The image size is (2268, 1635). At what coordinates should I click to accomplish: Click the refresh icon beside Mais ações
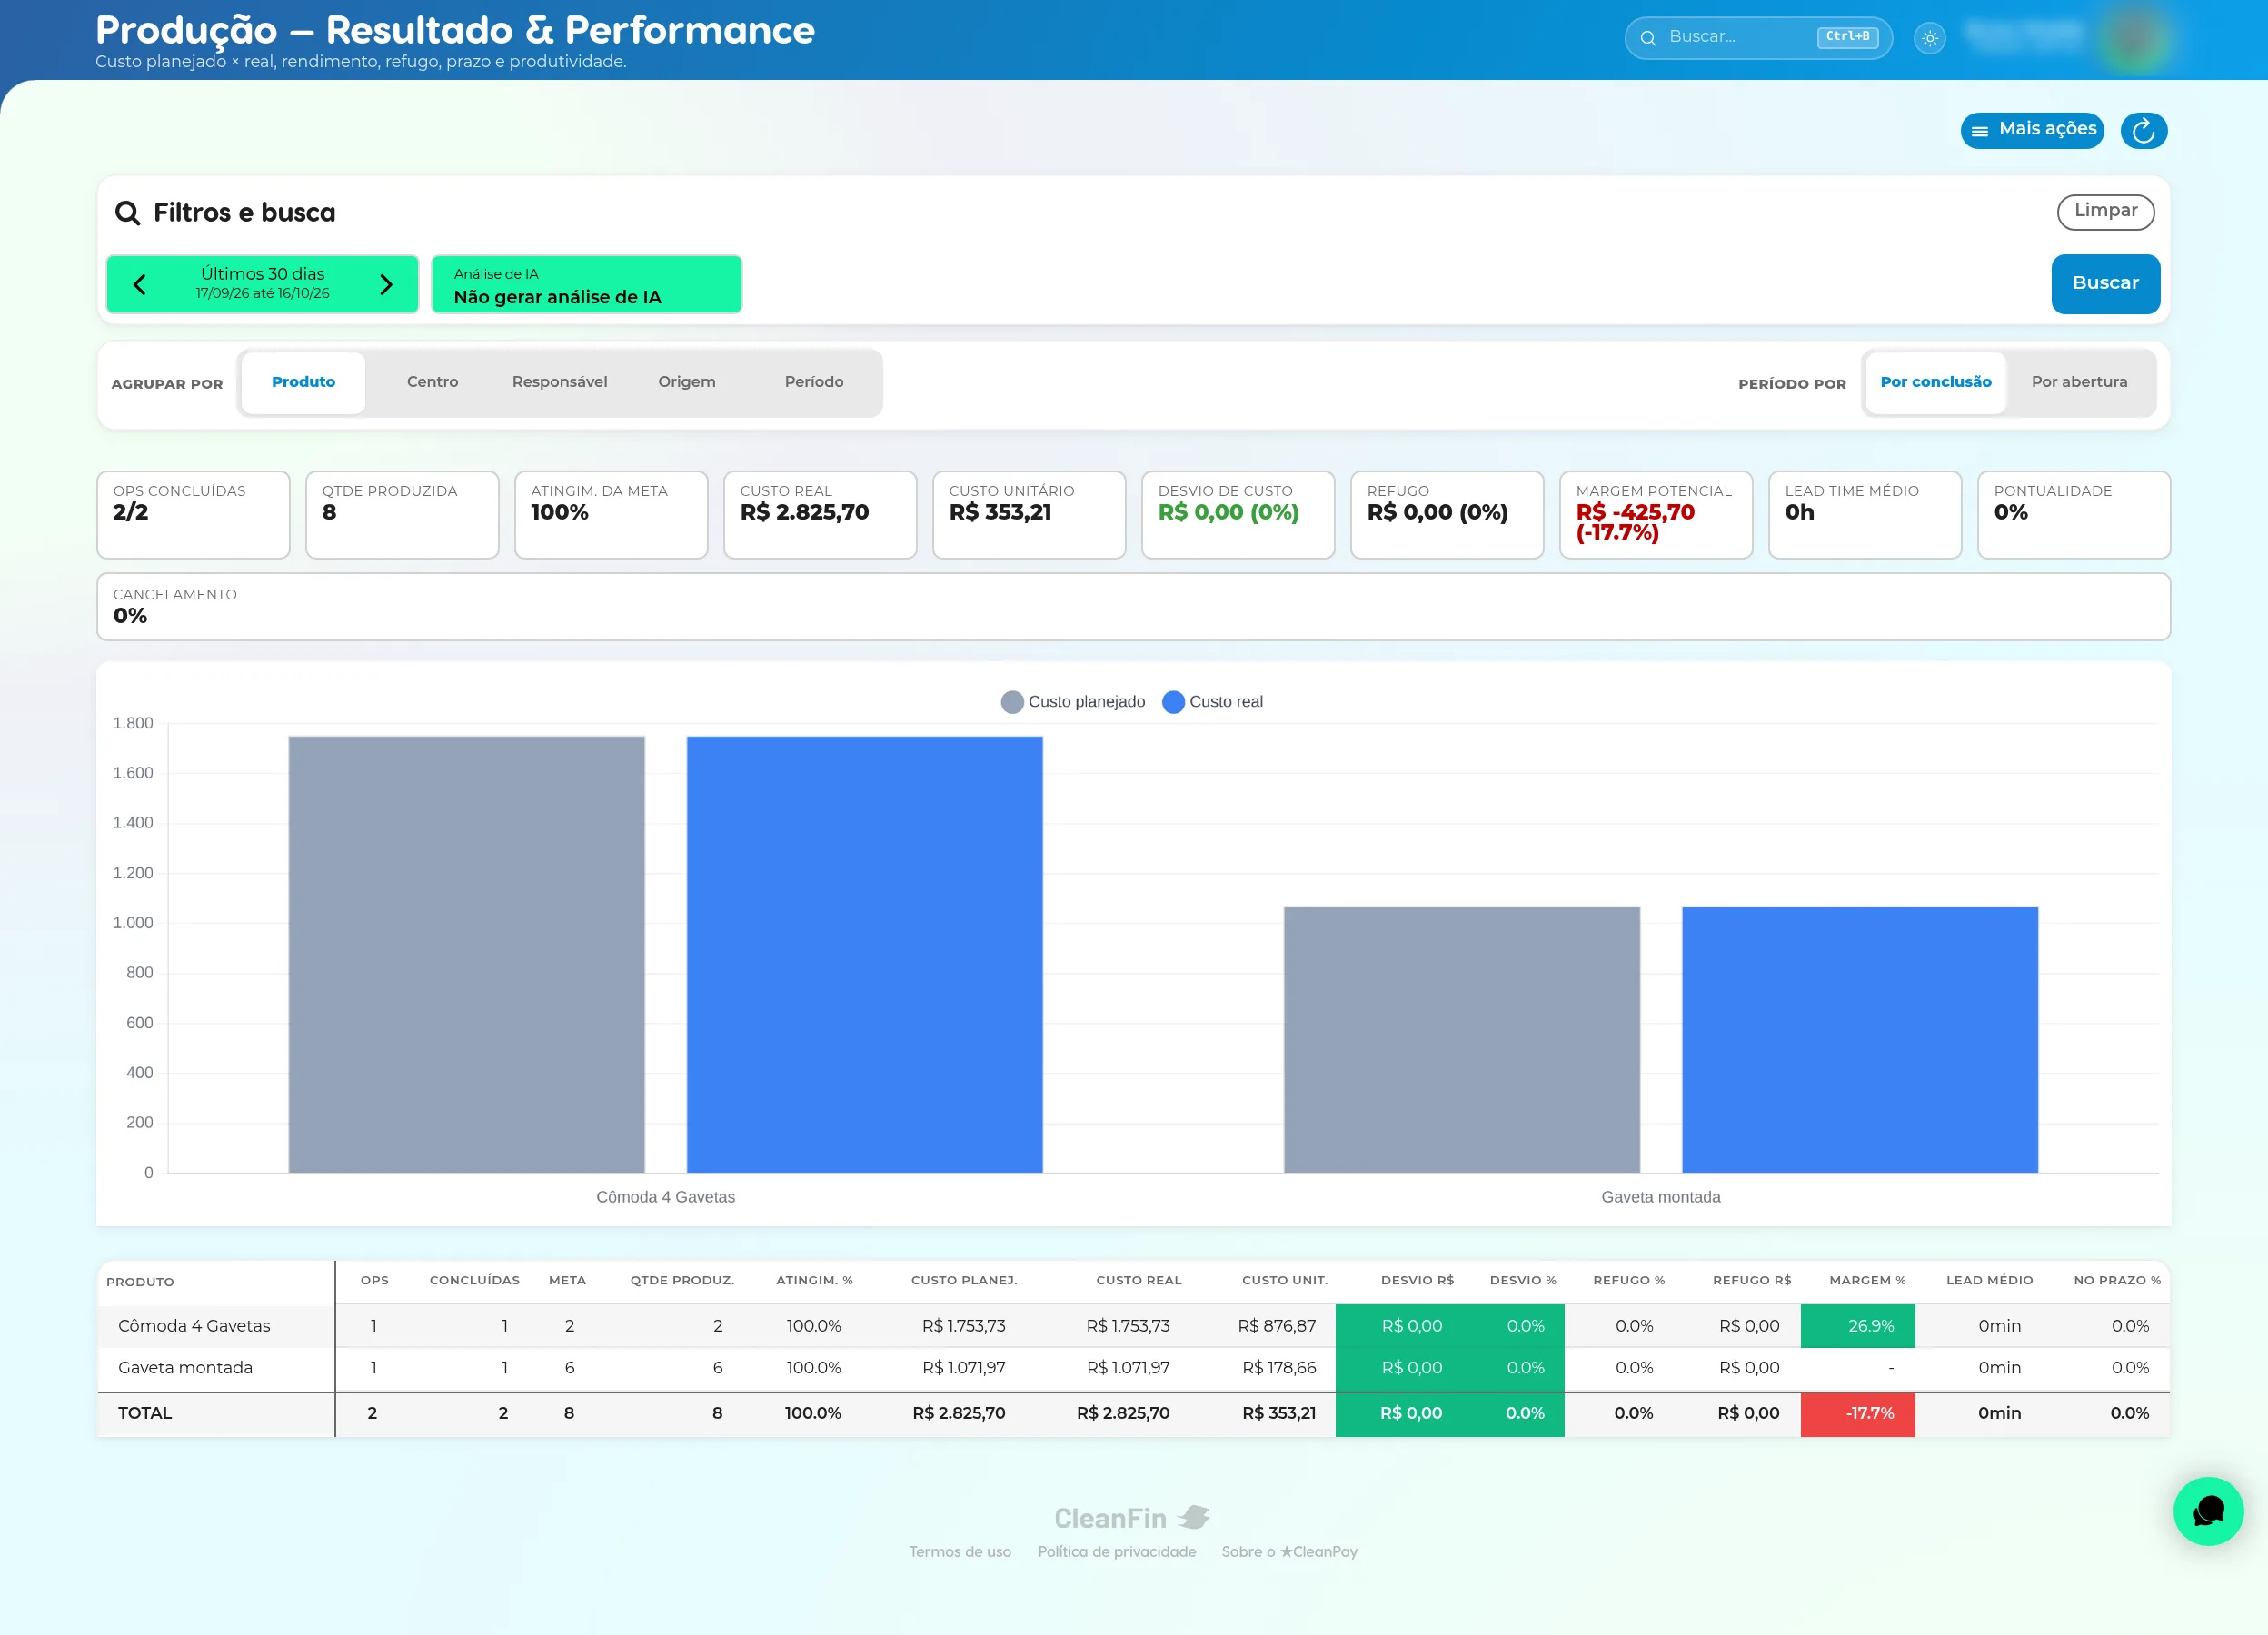click(2143, 131)
